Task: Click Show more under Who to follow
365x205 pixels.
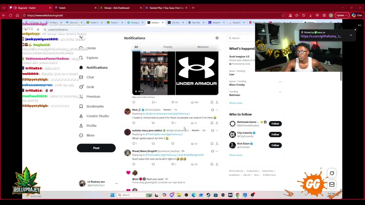Action: 236,155
